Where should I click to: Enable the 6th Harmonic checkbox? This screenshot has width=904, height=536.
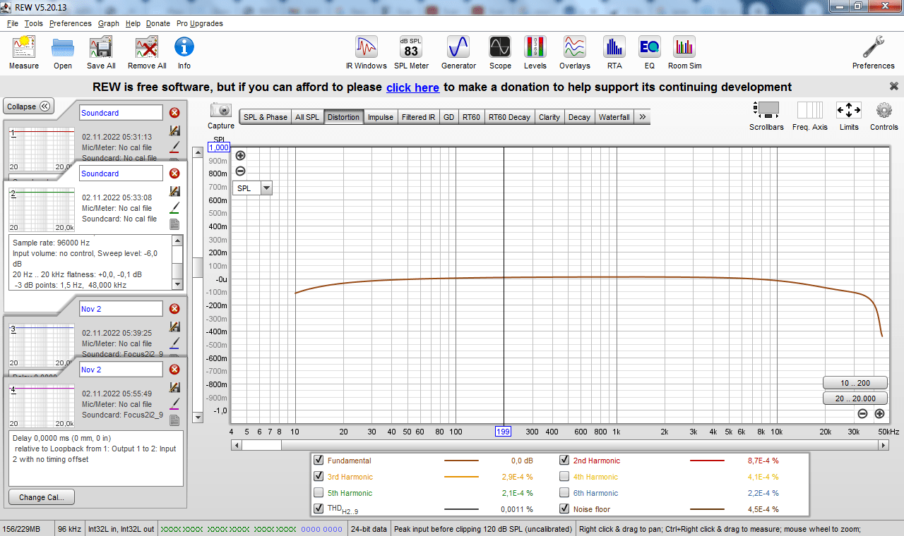[x=564, y=493]
